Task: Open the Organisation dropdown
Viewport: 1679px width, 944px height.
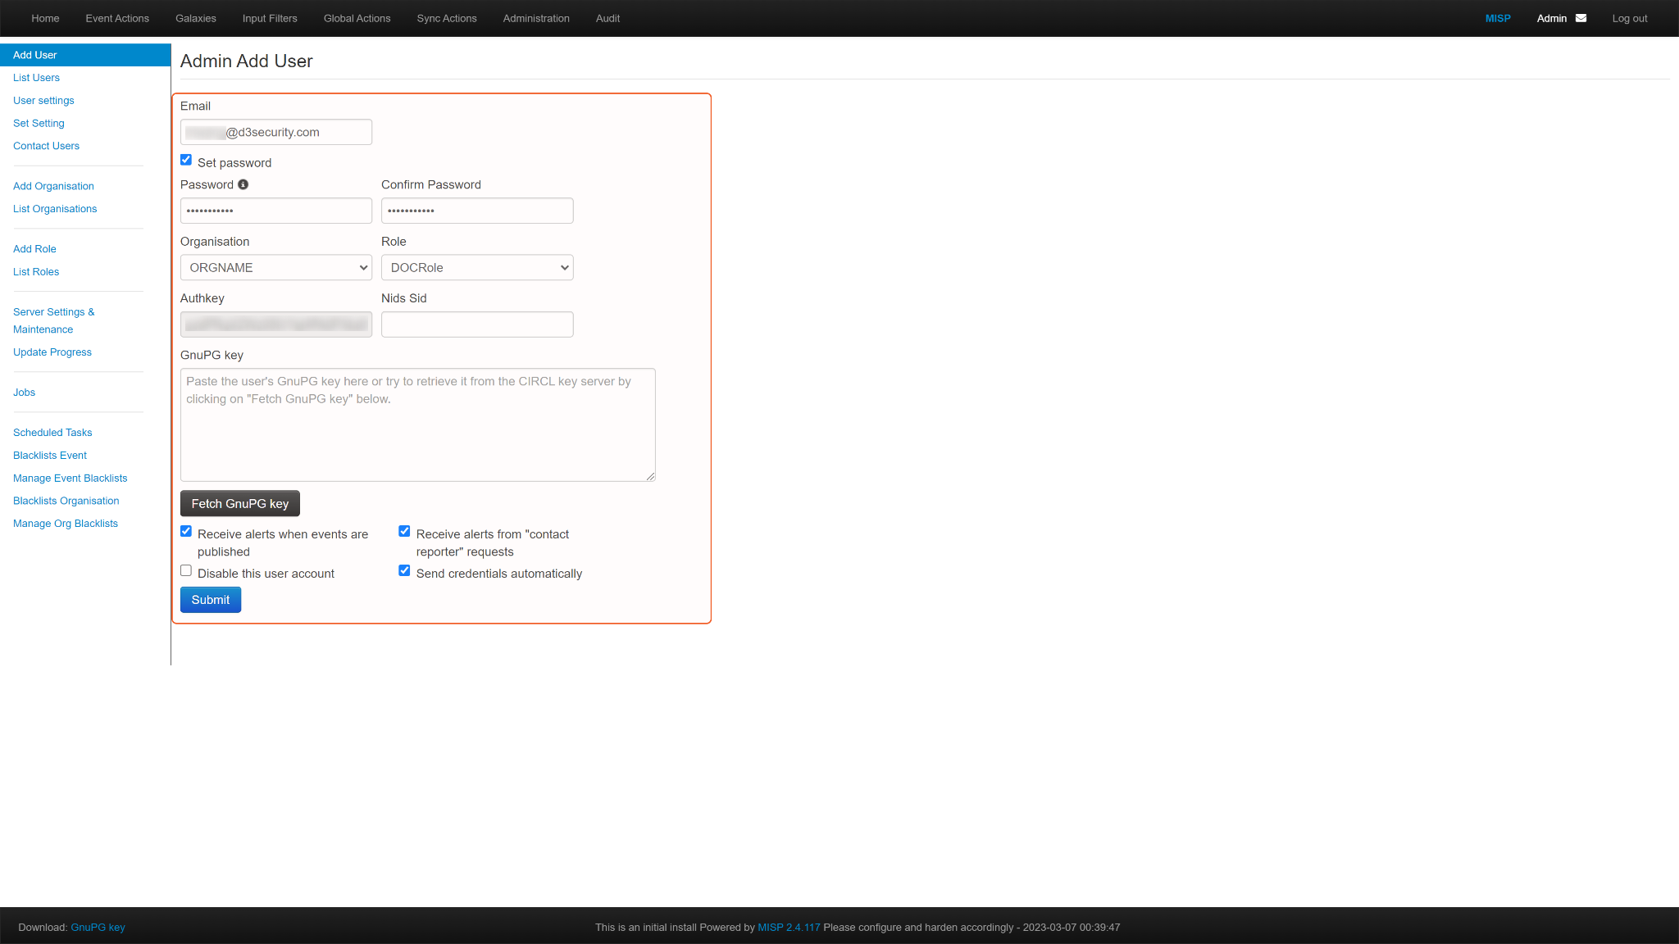Action: [x=275, y=268]
